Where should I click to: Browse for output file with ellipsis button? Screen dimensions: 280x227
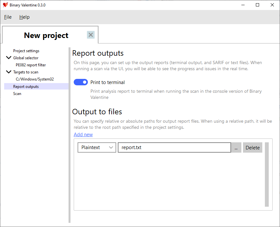[236, 147]
